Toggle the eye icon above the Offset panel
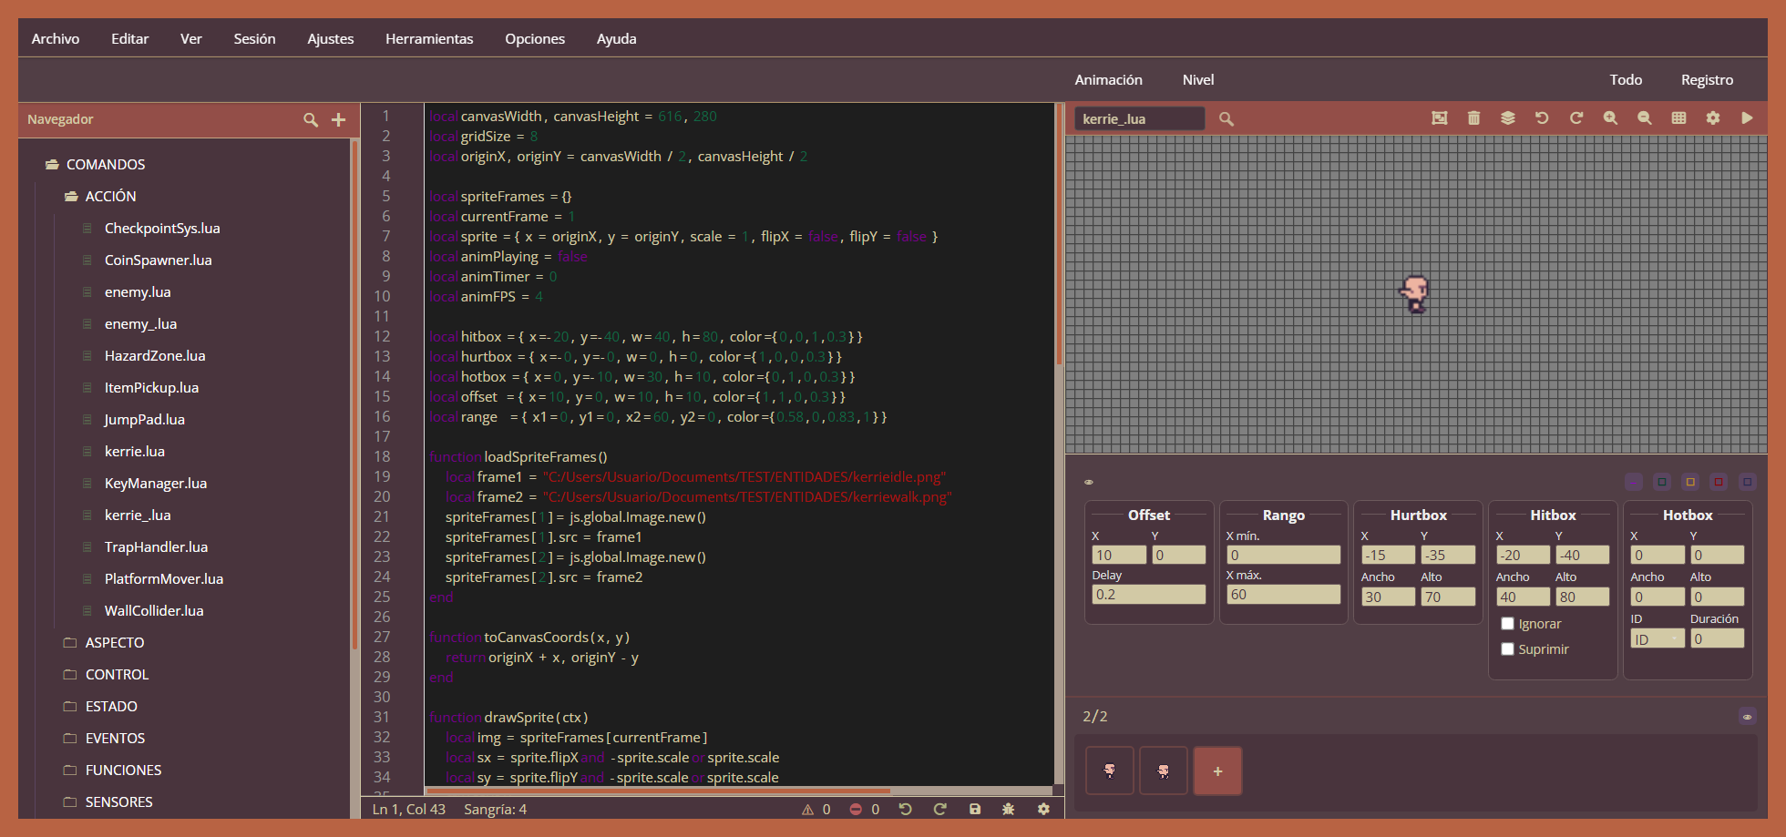Screen dimensions: 1786x837 click(1088, 482)
